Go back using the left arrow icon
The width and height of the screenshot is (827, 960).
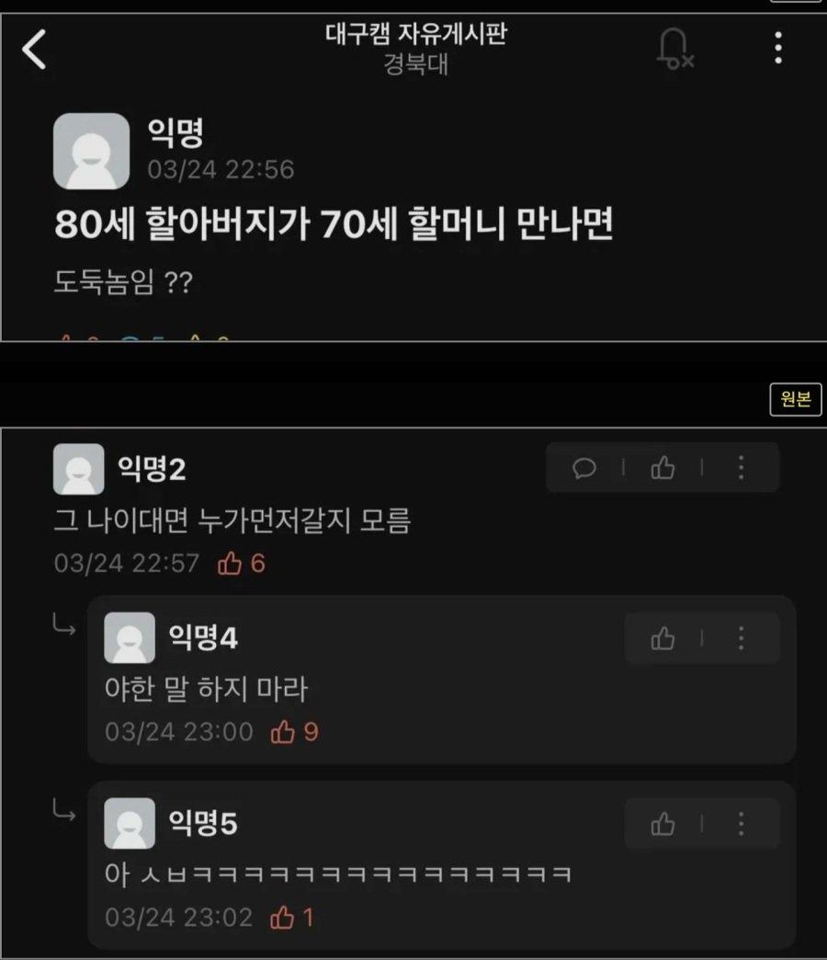(x=34, y=49)
